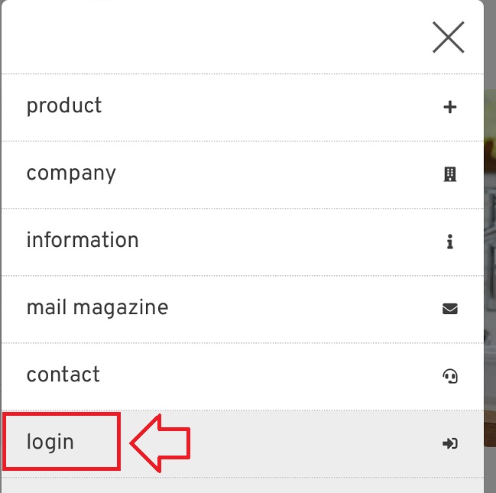The height and width of the screenshot is (493, 496).
Task: Click the envelope icon for mail magazine
Action: 450,309
